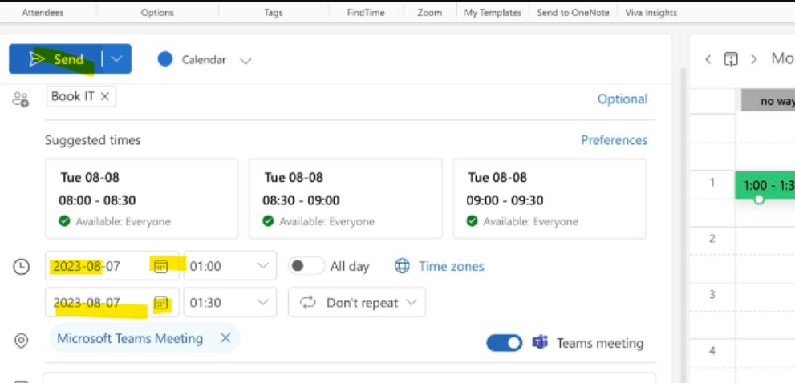Click the Time zones globe icon
Screen dimensions: 795x383
pyautogui.click(x=402, y=266)
